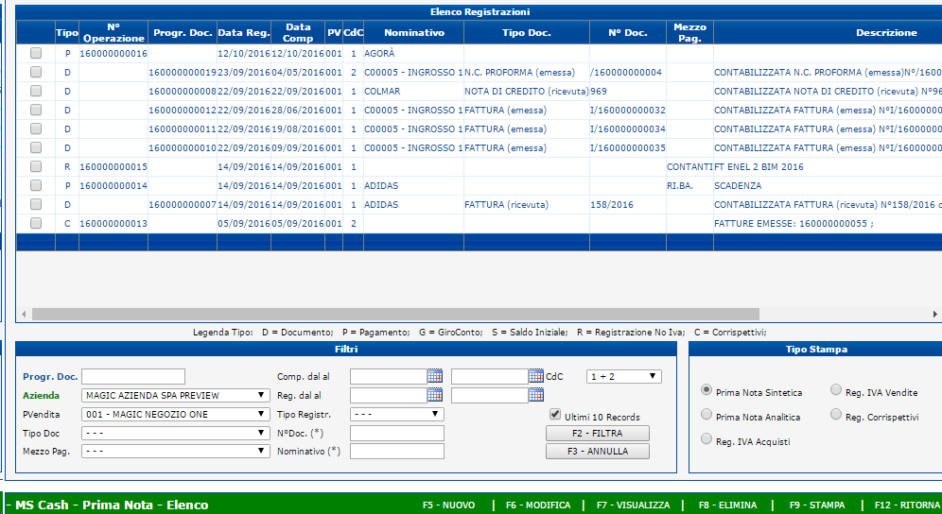The width and height of the screenshot is (942, 514).
Task: Tick checkbox for invoice I/160000000032 row
Action: (36, 110)
